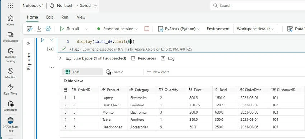Click the Run all play icon
Viewport: 305px width, 139px height.
(62, 29)
